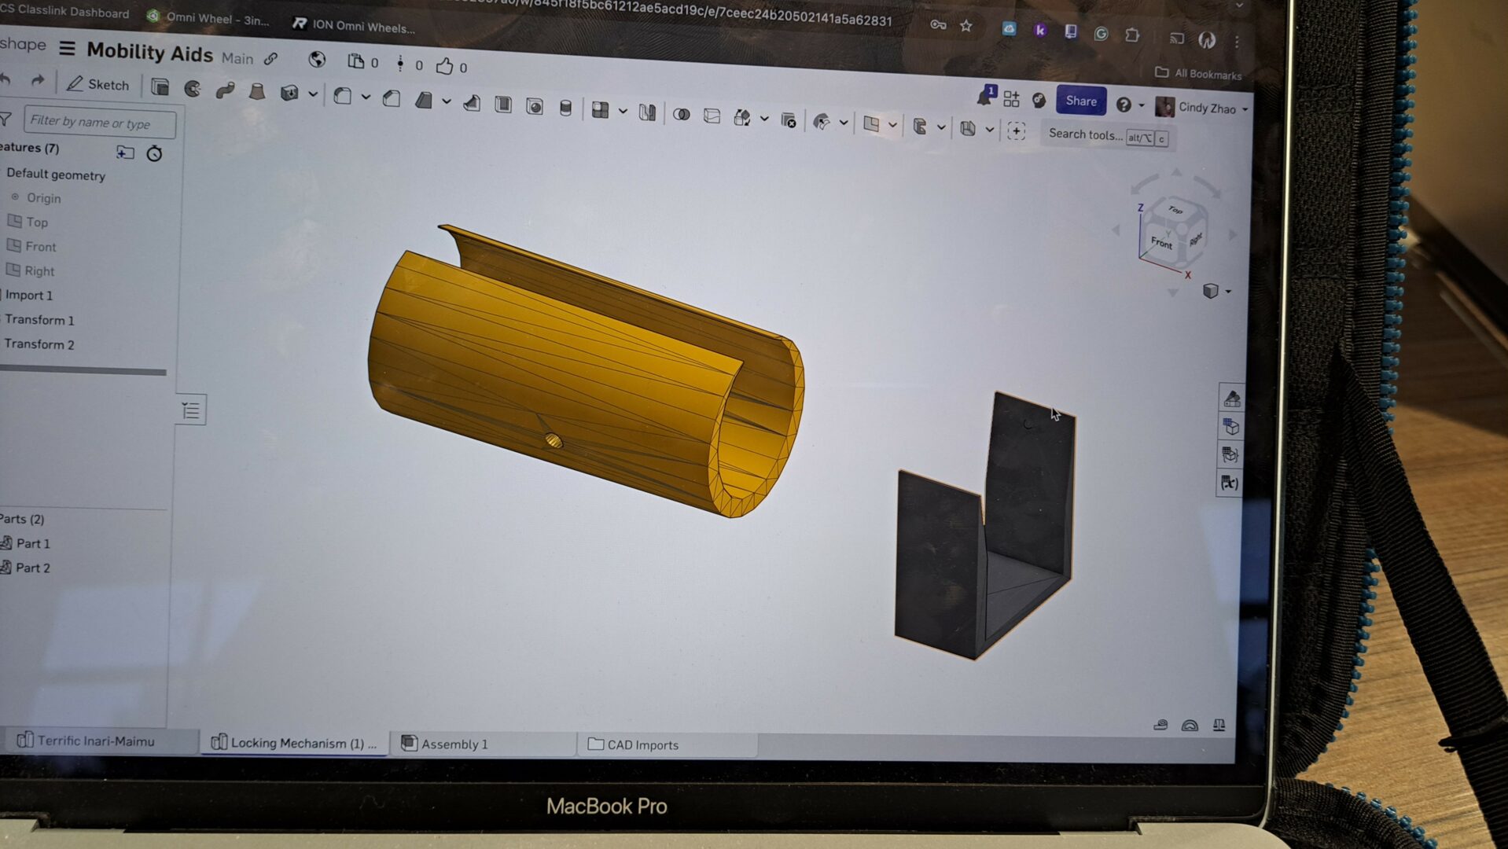Click the Share button
1508x849 pixels.
1080,101
